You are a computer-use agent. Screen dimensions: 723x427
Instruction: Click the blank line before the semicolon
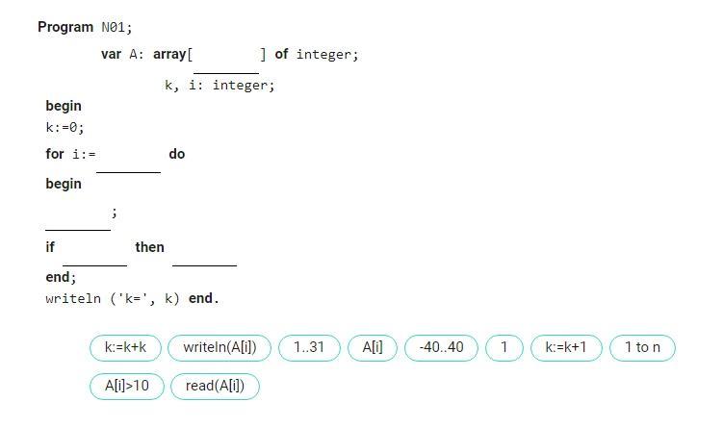tap(77, 215)
